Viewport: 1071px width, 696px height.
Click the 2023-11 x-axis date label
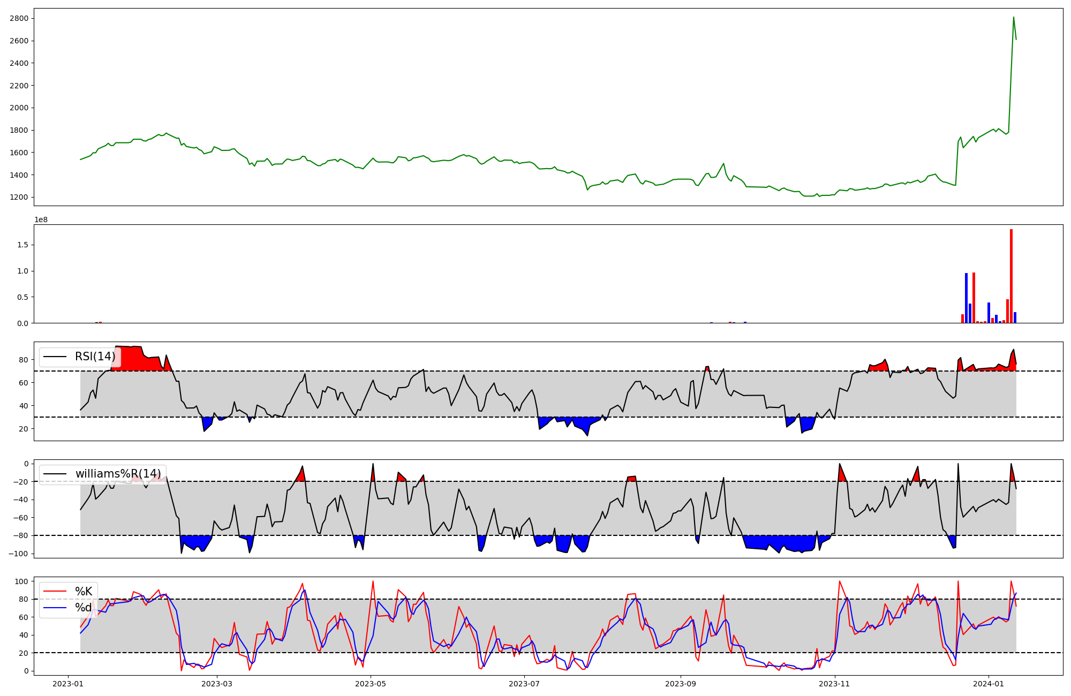pyautogui.click(x=835, y=684)
